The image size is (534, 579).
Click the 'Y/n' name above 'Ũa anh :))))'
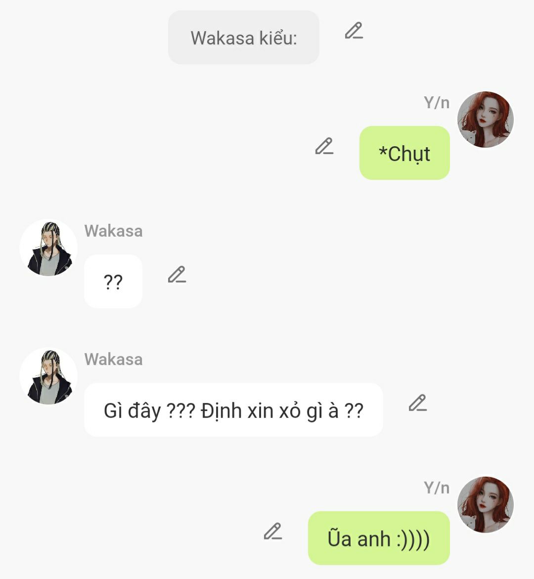(x=437, y=488)
